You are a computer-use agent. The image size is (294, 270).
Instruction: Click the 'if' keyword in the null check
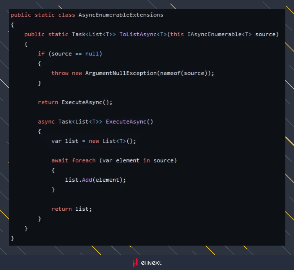coord(41,54)
